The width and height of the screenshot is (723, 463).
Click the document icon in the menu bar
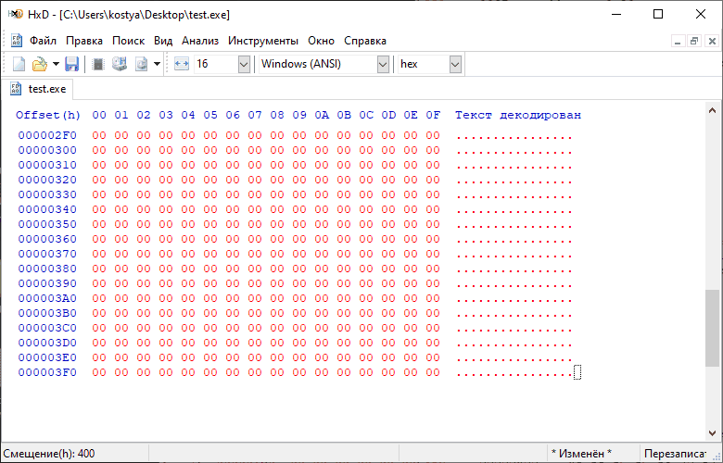tap(16, 41)
